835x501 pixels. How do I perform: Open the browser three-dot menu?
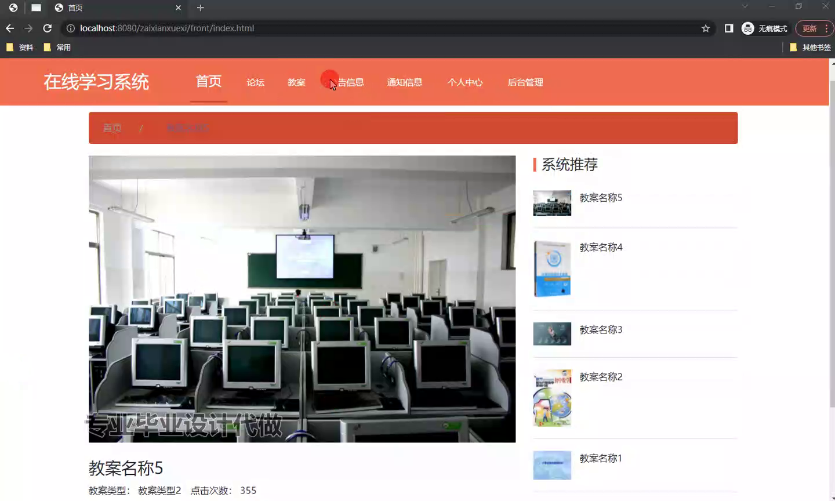[x=826, y=28]
